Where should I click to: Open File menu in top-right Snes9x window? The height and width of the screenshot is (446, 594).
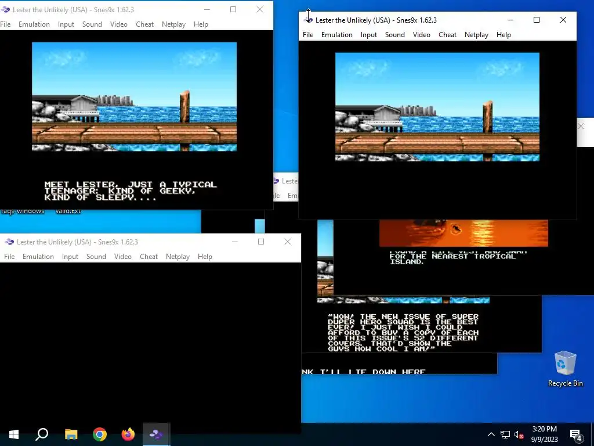(x=308, y=34)
